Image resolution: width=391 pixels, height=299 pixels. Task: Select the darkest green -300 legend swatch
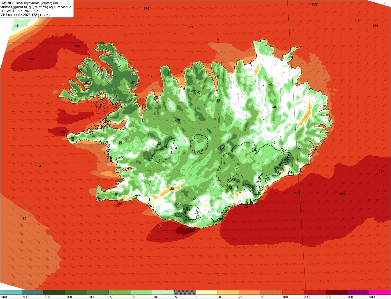(x=54, y=292)
